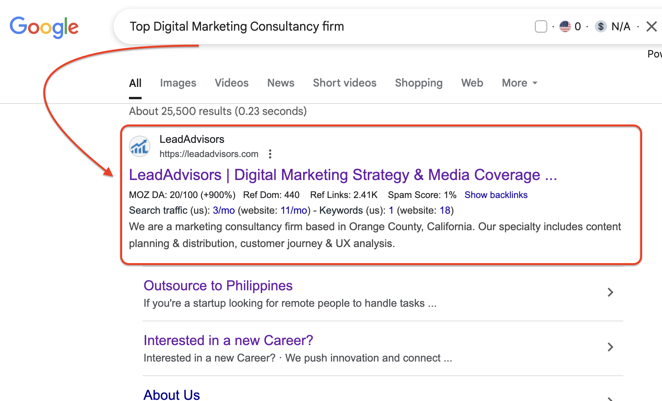Open the LeadAdvisors Digital Marketing Strategy result title

[x=343, y=175]
